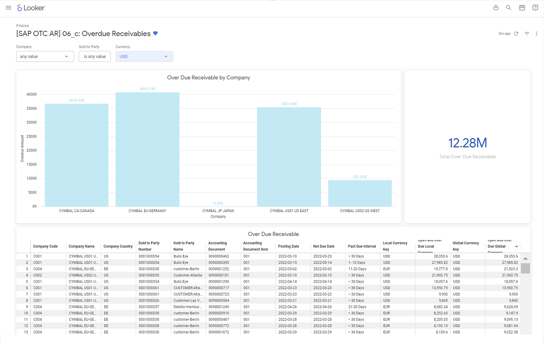Click the table scrollbar up arrow
544x344 pixels.
click(x=525, y=258)
